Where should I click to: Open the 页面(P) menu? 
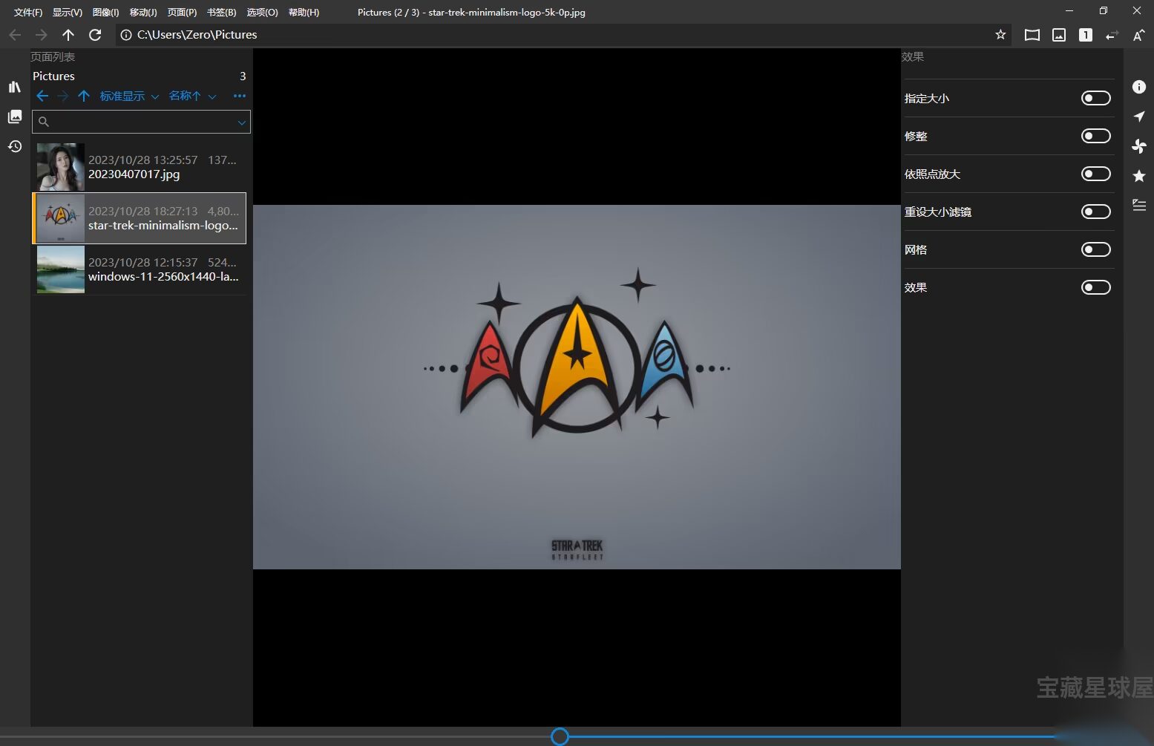pyautogui.click(x=182, y=12)
